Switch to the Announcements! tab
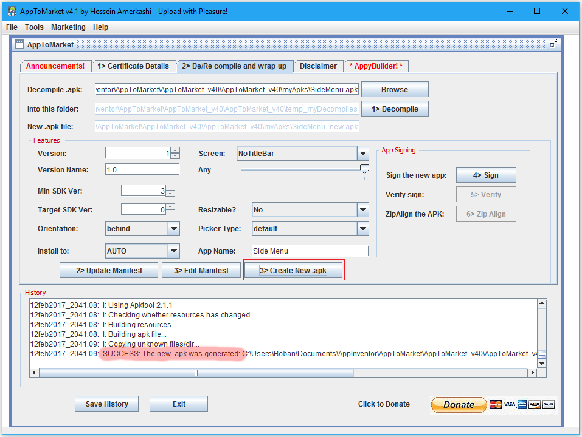This screenshot has width=582, height=437. (x=55, y=66)
